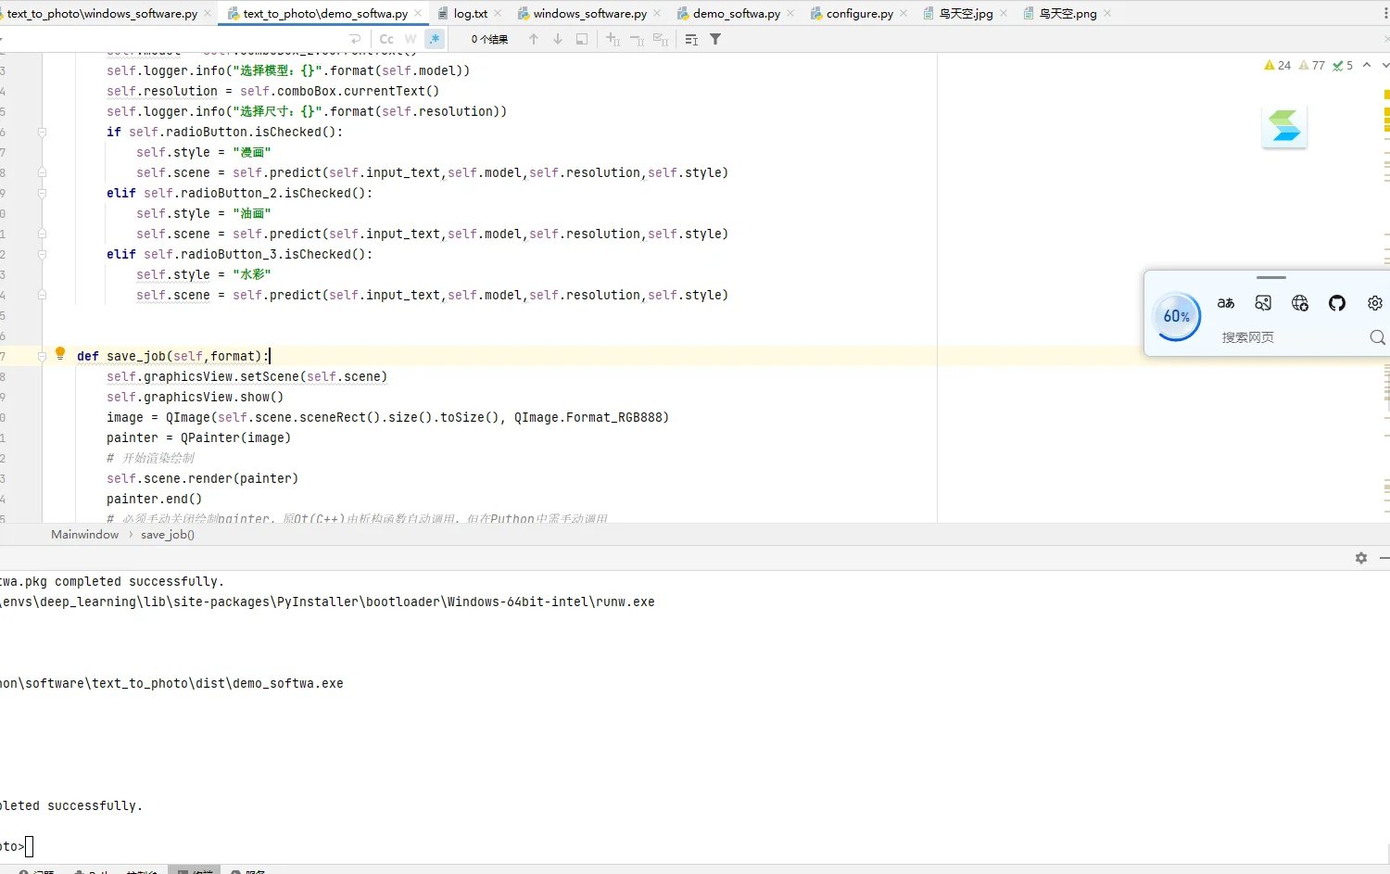Collapse the if radioButton.isChecked fold marker
Viewport: 1390px width, 874px height.
(42, 132)
